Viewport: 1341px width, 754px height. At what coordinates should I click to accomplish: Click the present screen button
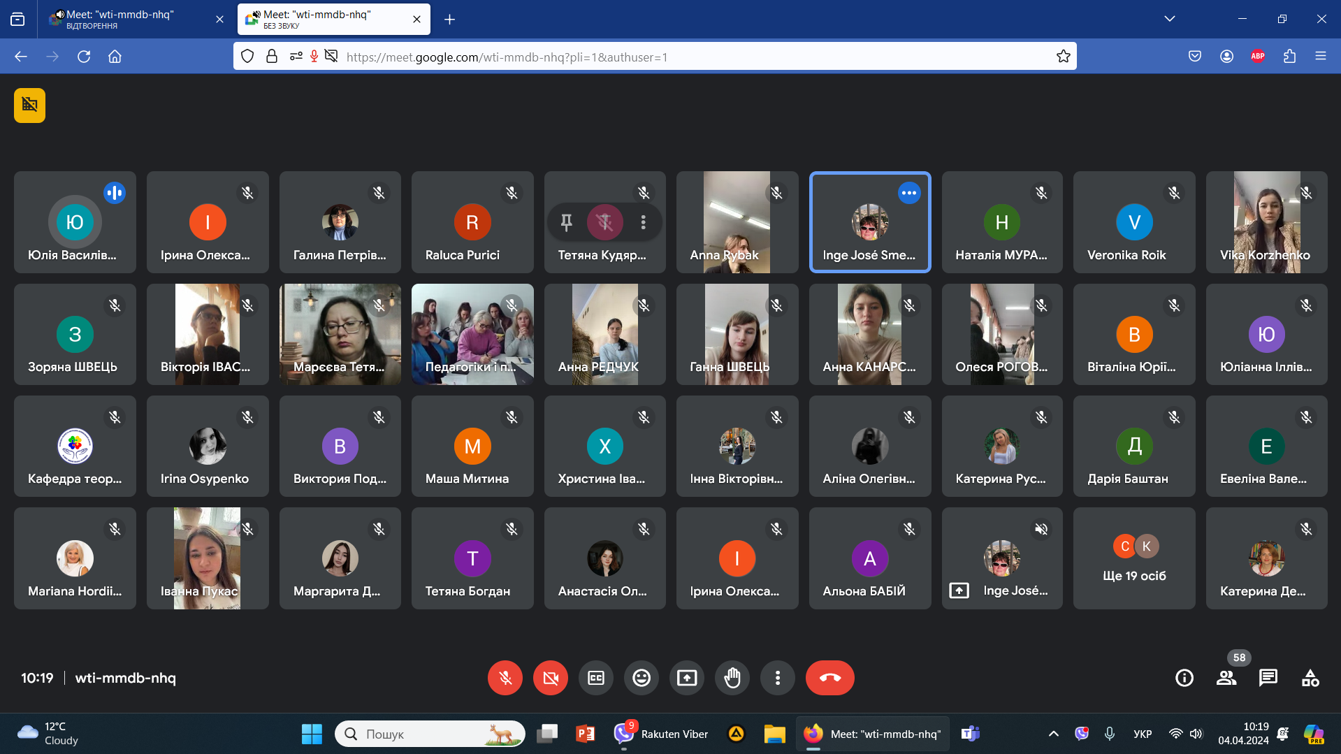tap(687, 678)
